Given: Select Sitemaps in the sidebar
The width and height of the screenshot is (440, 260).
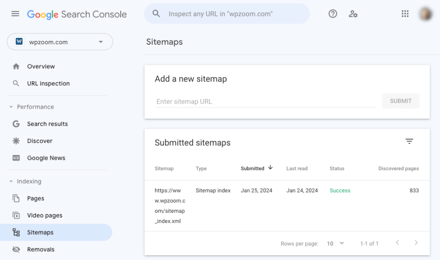Looking at the screenshot, I should [56, 232].
